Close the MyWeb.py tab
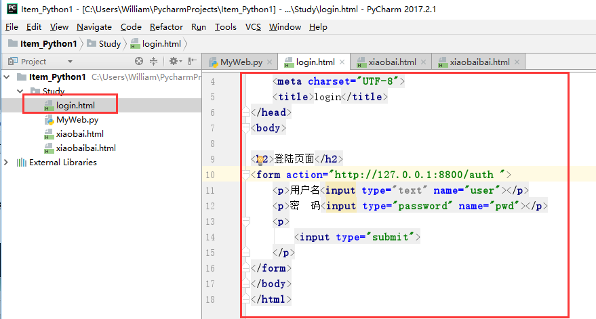Viewport: 596px width, 319px height. tap(269, 62)
